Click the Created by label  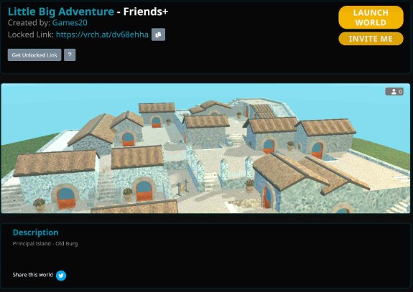coord(29,23)
